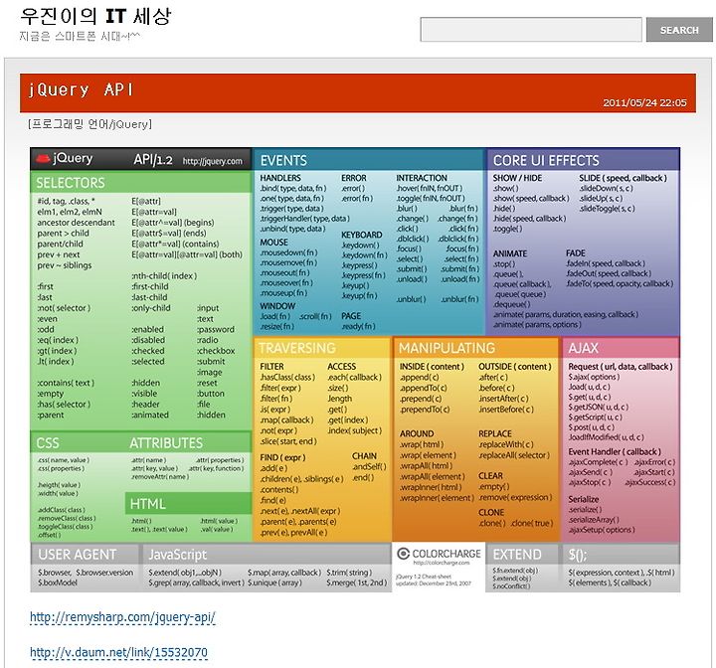The height and width of the screenshot is (668, 716).
Task: Click the Event Handler ( callback ) subheading
Action: point(615,451)
